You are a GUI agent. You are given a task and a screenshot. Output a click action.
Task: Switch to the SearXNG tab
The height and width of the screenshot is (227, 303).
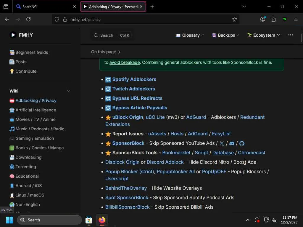click(x=46, y=7)
